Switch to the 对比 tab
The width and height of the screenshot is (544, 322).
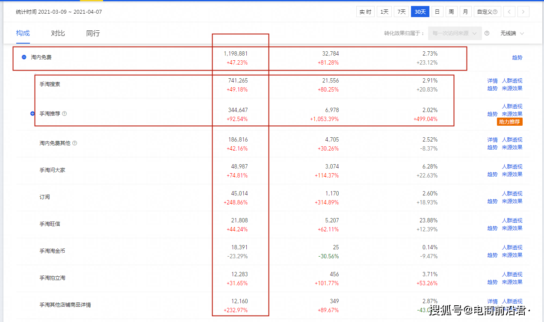click(58, 33)
